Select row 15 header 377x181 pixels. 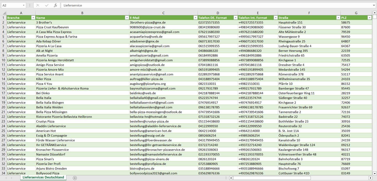[x=3, y=84]
